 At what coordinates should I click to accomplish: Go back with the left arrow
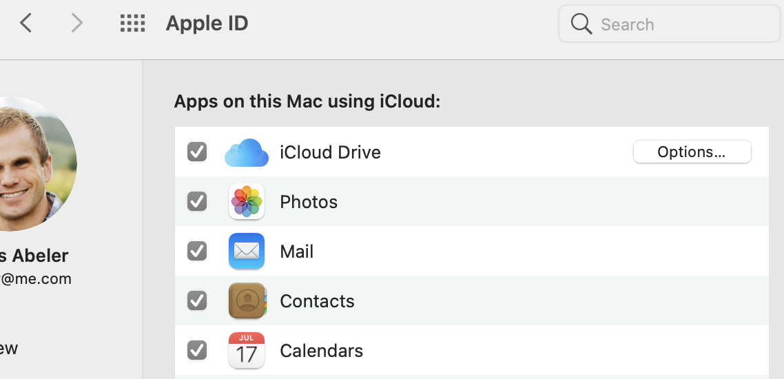26,23
